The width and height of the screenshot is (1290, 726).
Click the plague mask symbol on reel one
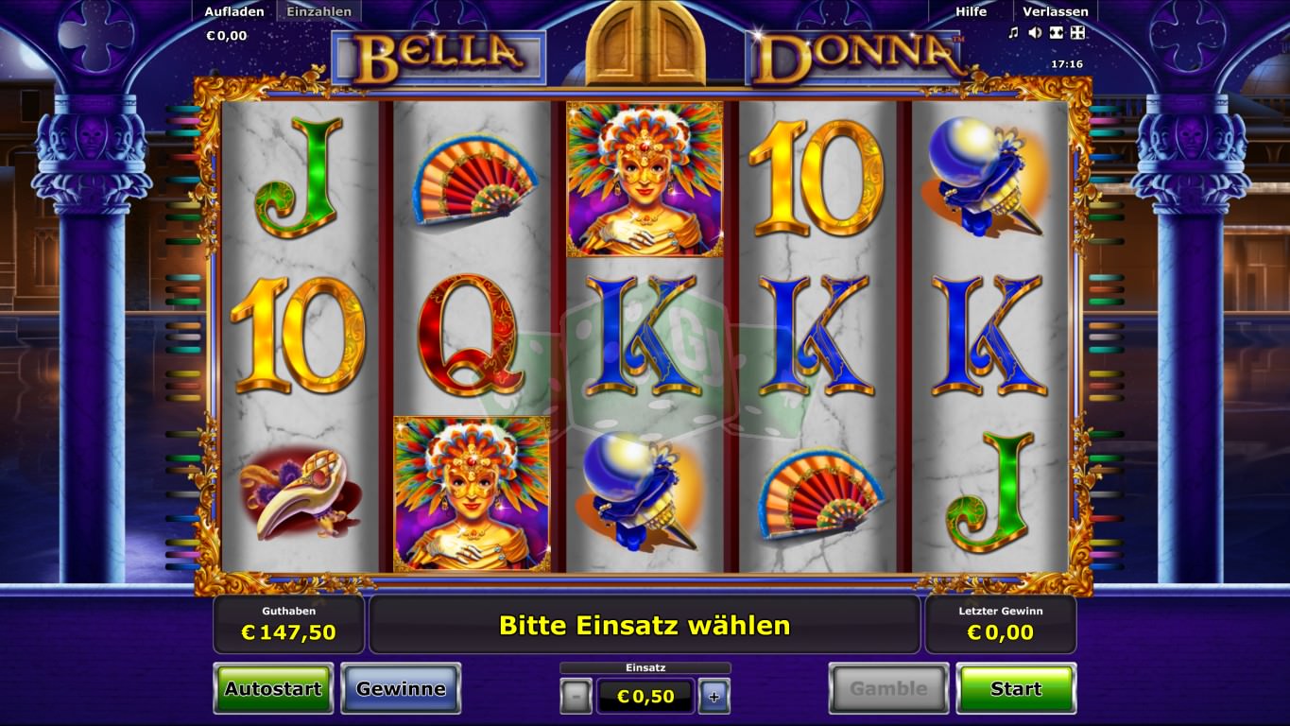pyautogui.click(x=300, y=493)
